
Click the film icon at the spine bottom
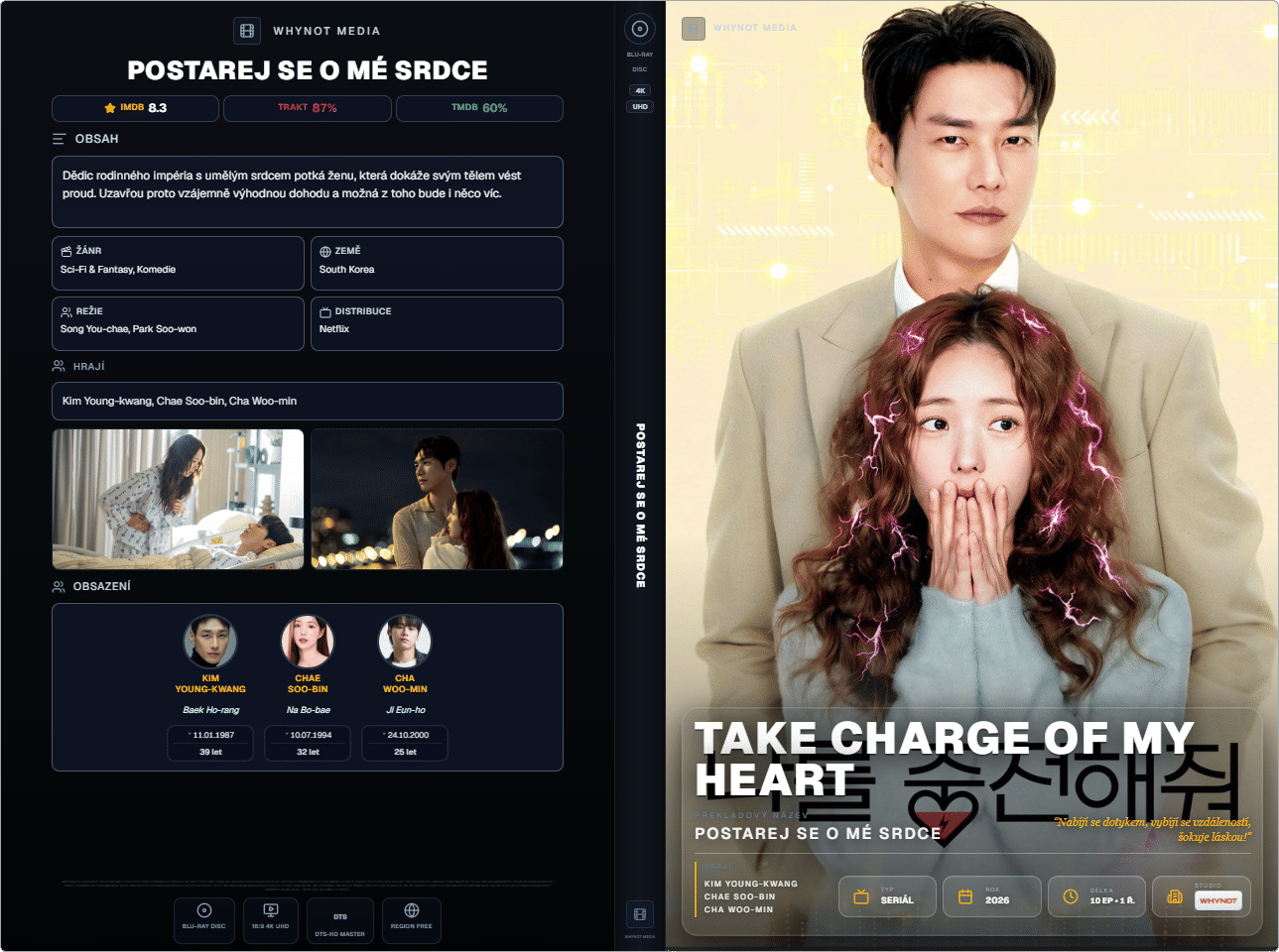pos(640,914)
